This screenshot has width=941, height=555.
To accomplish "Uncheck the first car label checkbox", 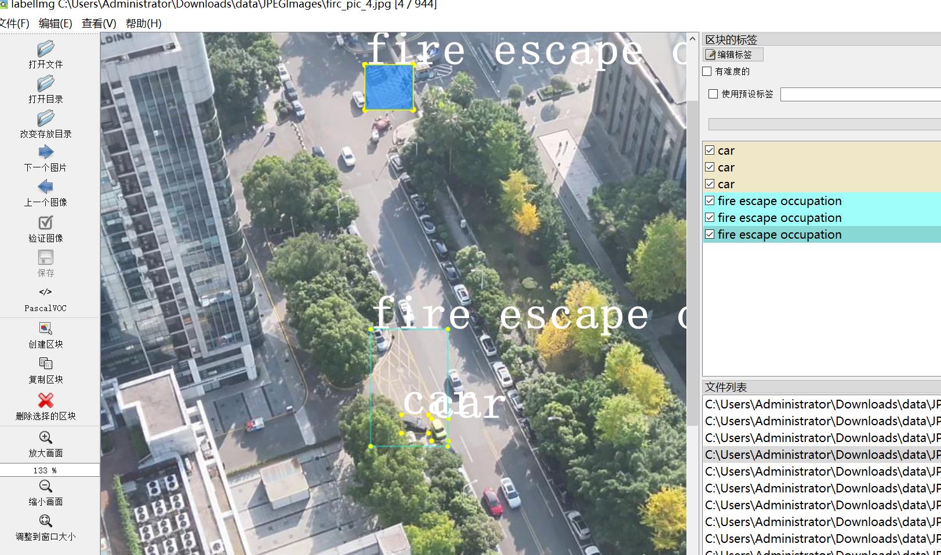I will point(710,150).
